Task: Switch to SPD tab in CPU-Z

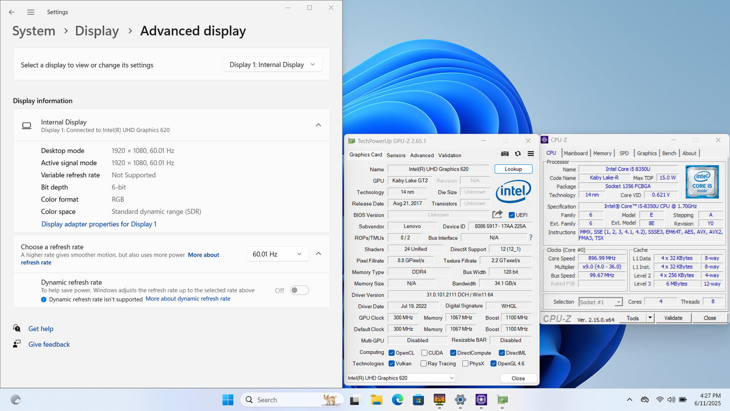Action: click(x=624, y=153)
